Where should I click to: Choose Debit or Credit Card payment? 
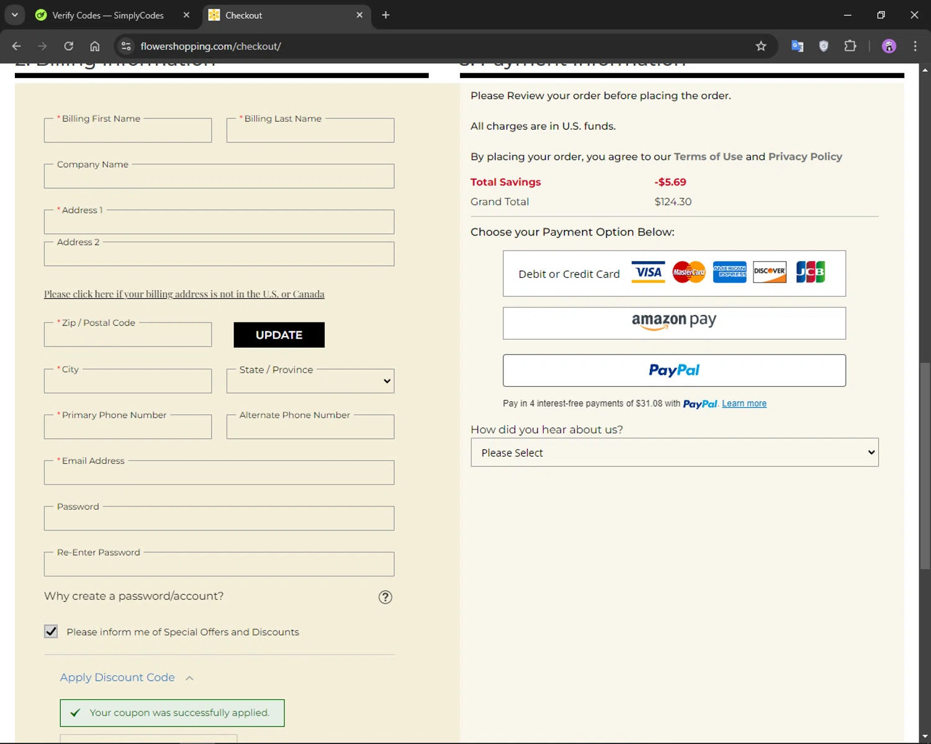click(x=674, y=273)
